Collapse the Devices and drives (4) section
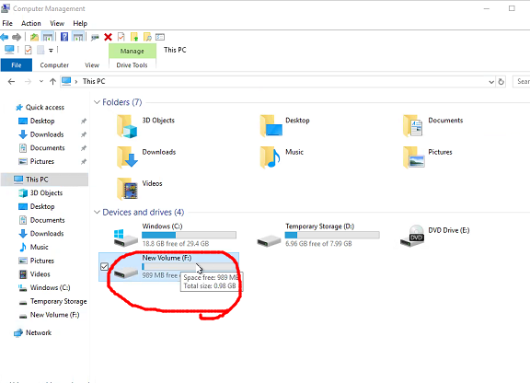This screenshot has width=530, height=383. [97, 212]
